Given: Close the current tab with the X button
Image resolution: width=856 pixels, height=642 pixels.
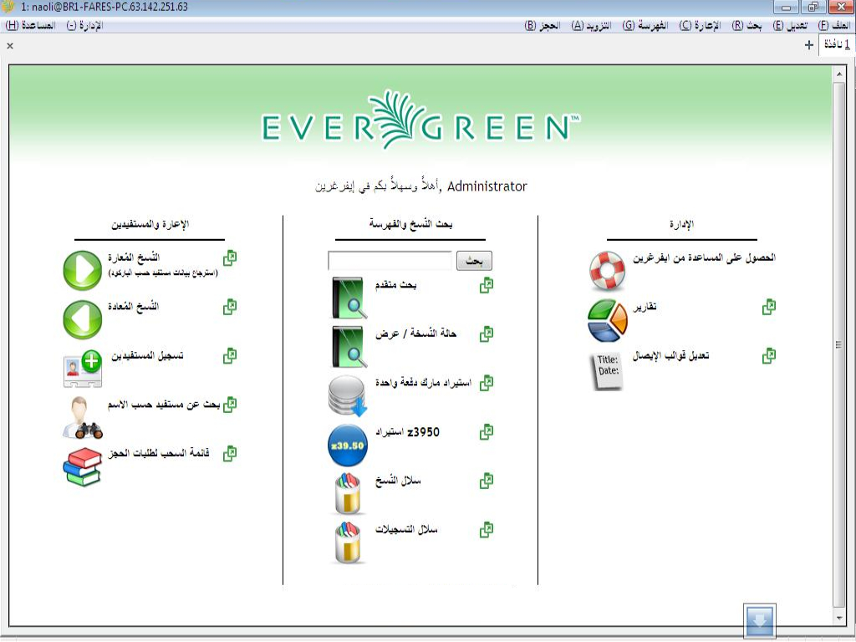Looking at the screenshot, I should click(10, 46).
